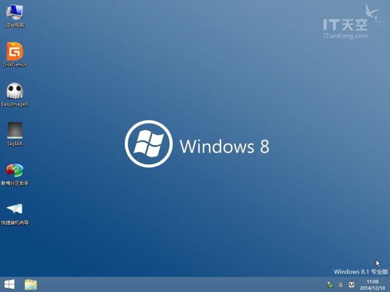Open File Explorer from the taskbar
Screen dimensions: 390x292
click(31, 285)
